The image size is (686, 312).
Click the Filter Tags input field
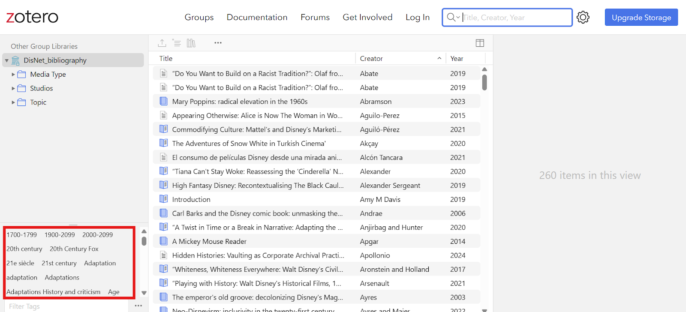tap(66, 306)
